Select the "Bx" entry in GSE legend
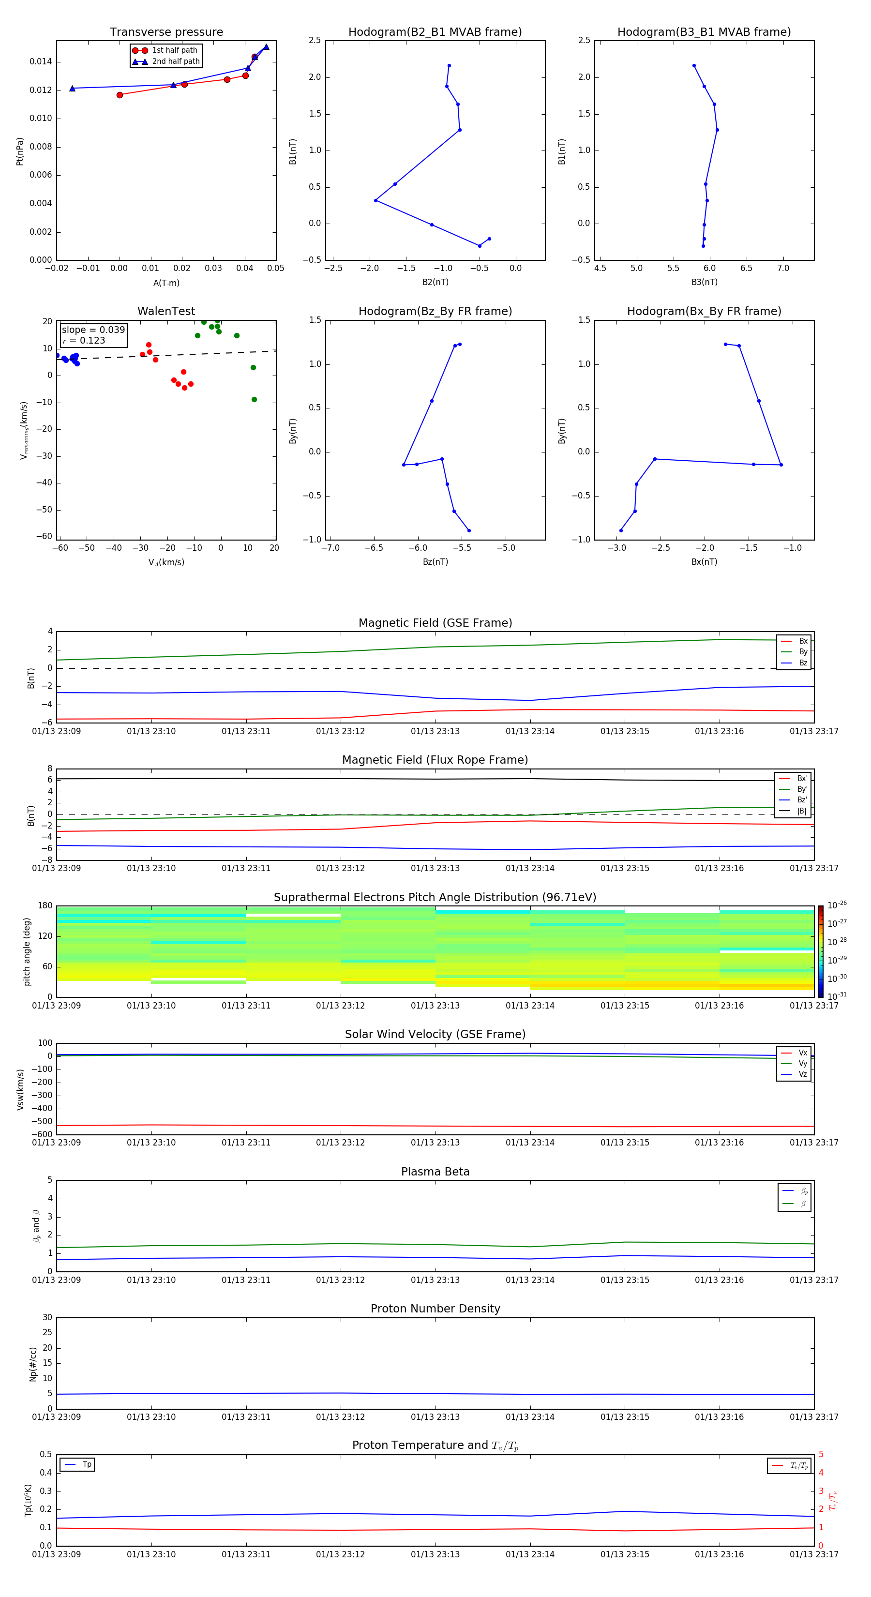This screenshot has width=871, height=1597. [x=794, y=641]
